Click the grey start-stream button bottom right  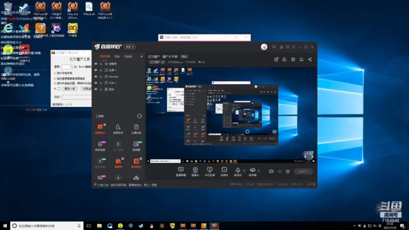303,171
